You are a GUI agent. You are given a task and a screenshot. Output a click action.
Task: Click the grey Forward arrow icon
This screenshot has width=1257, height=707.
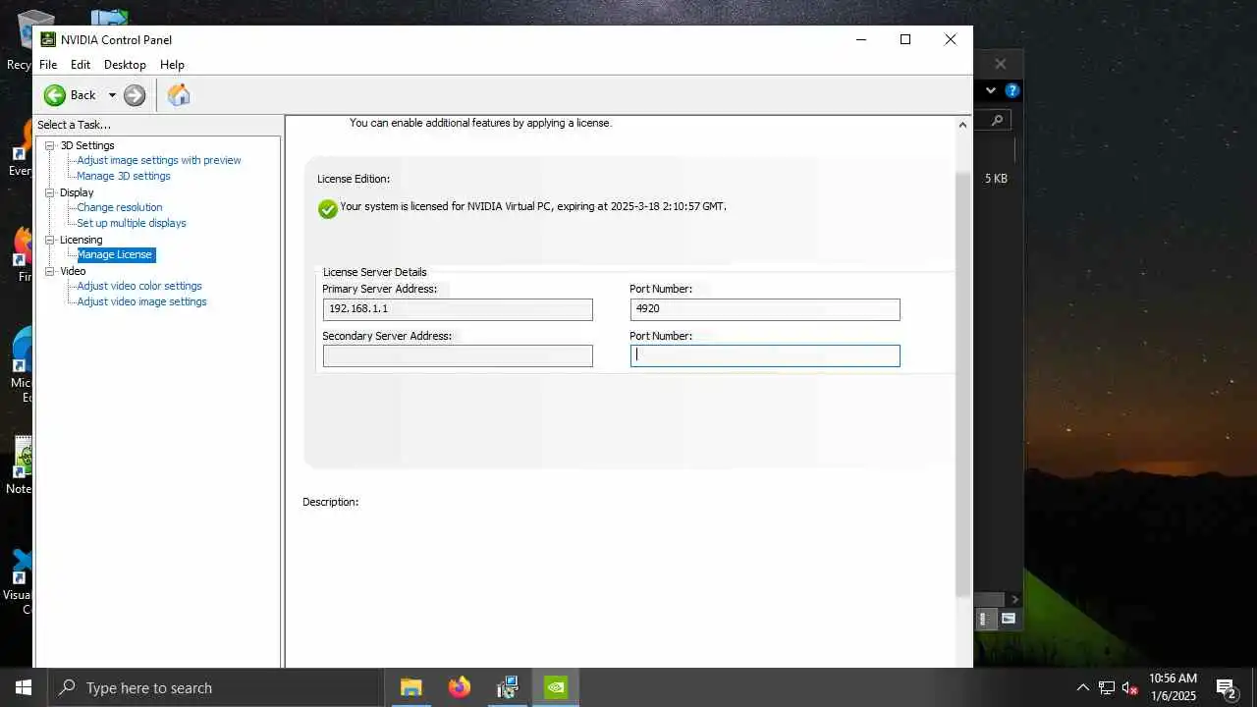[135, 95]
